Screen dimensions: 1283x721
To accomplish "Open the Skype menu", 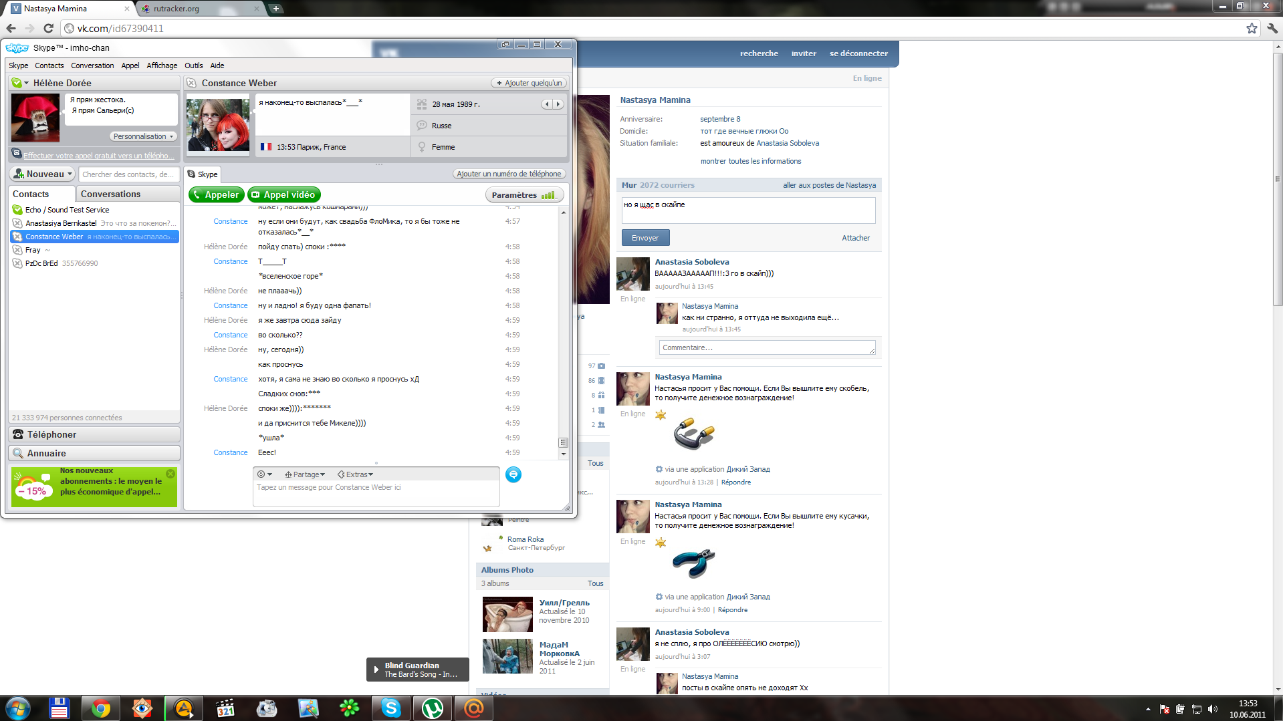I will point(19,65).
